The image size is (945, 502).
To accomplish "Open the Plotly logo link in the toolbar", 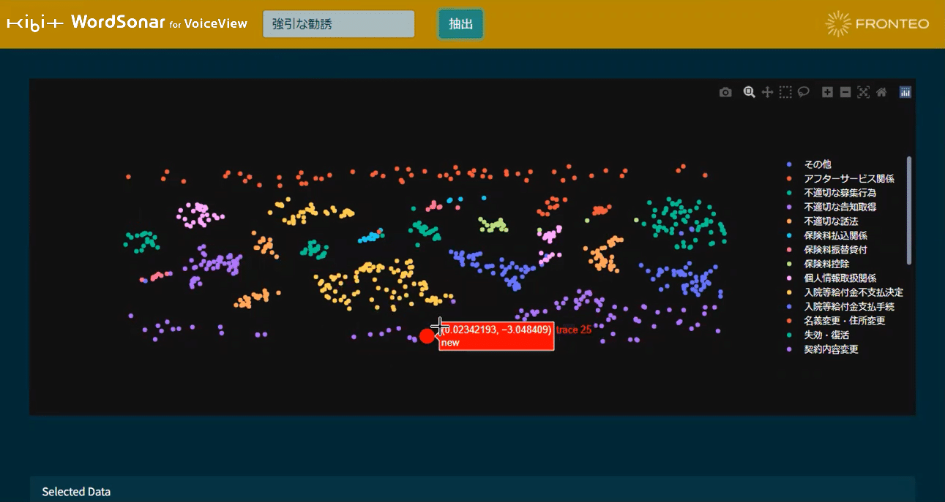I will 905,92.
